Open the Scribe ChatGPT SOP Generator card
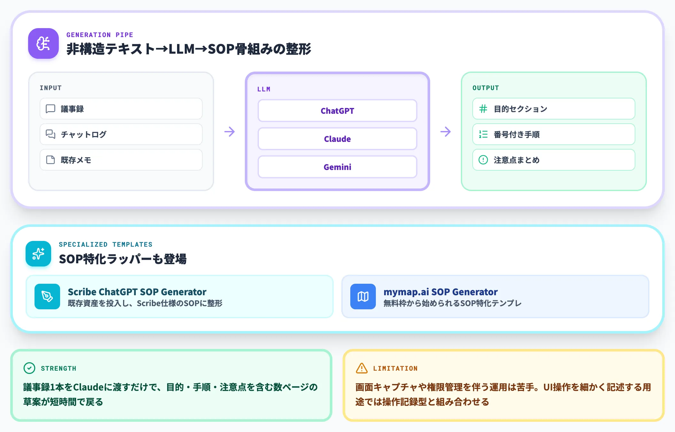Image resolution: width=675 pixels, height=432 pixels. pos(180,297)
